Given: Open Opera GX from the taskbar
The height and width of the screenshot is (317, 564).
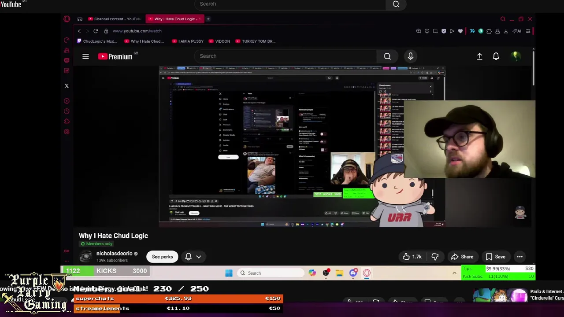Looking at the screenshot, I should coord(367,273).
